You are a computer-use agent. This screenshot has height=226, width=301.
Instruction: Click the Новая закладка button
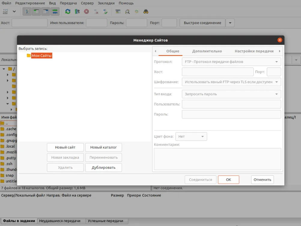tap(65, 158)
